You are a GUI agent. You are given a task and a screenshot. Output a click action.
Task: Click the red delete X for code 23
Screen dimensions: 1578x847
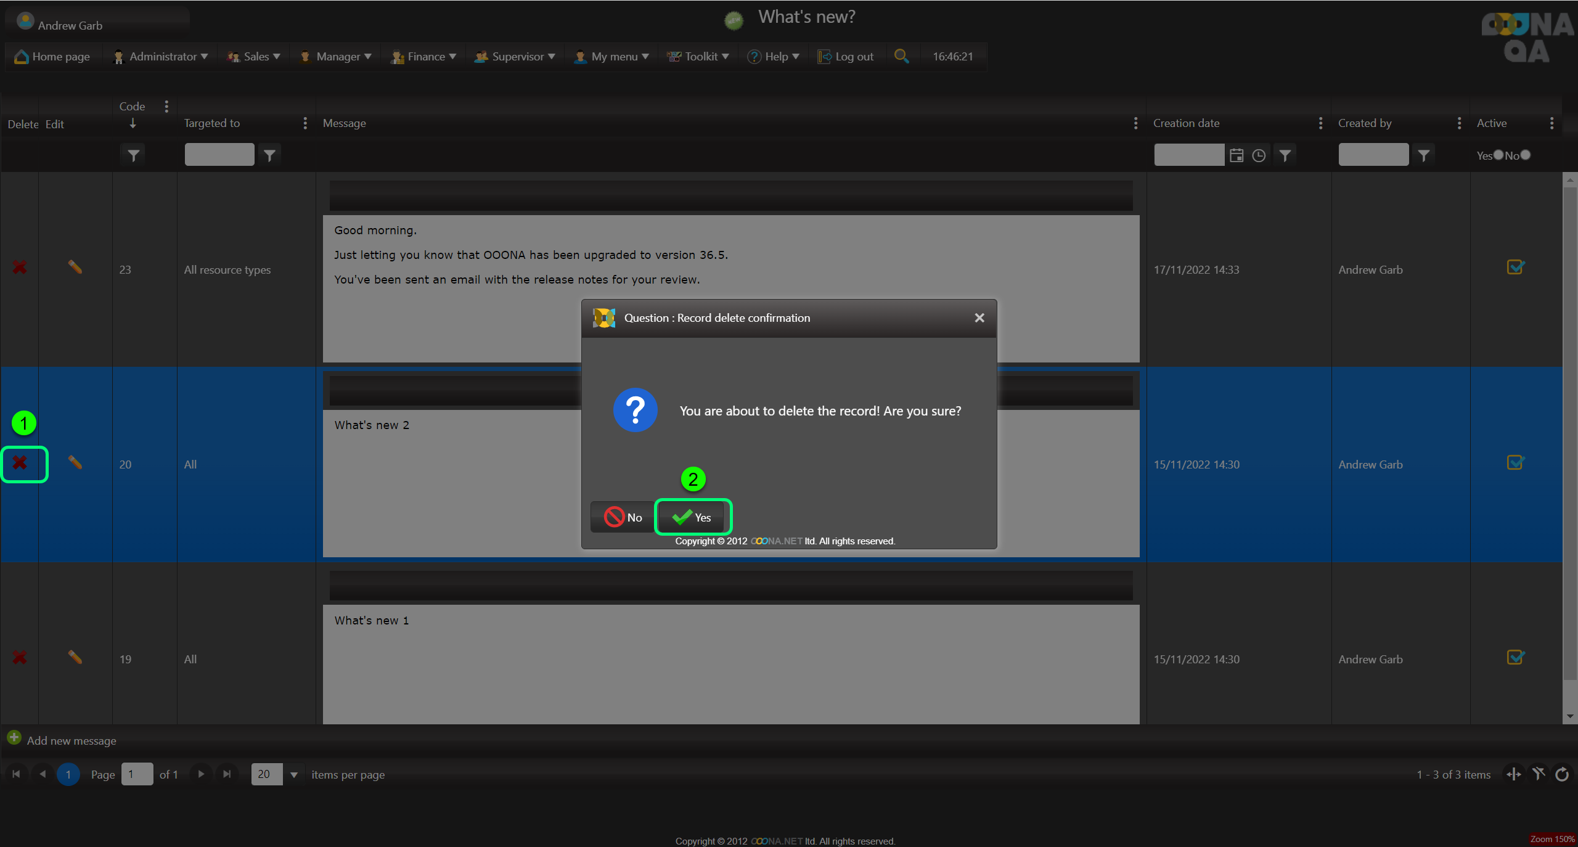tap(20, 268)
